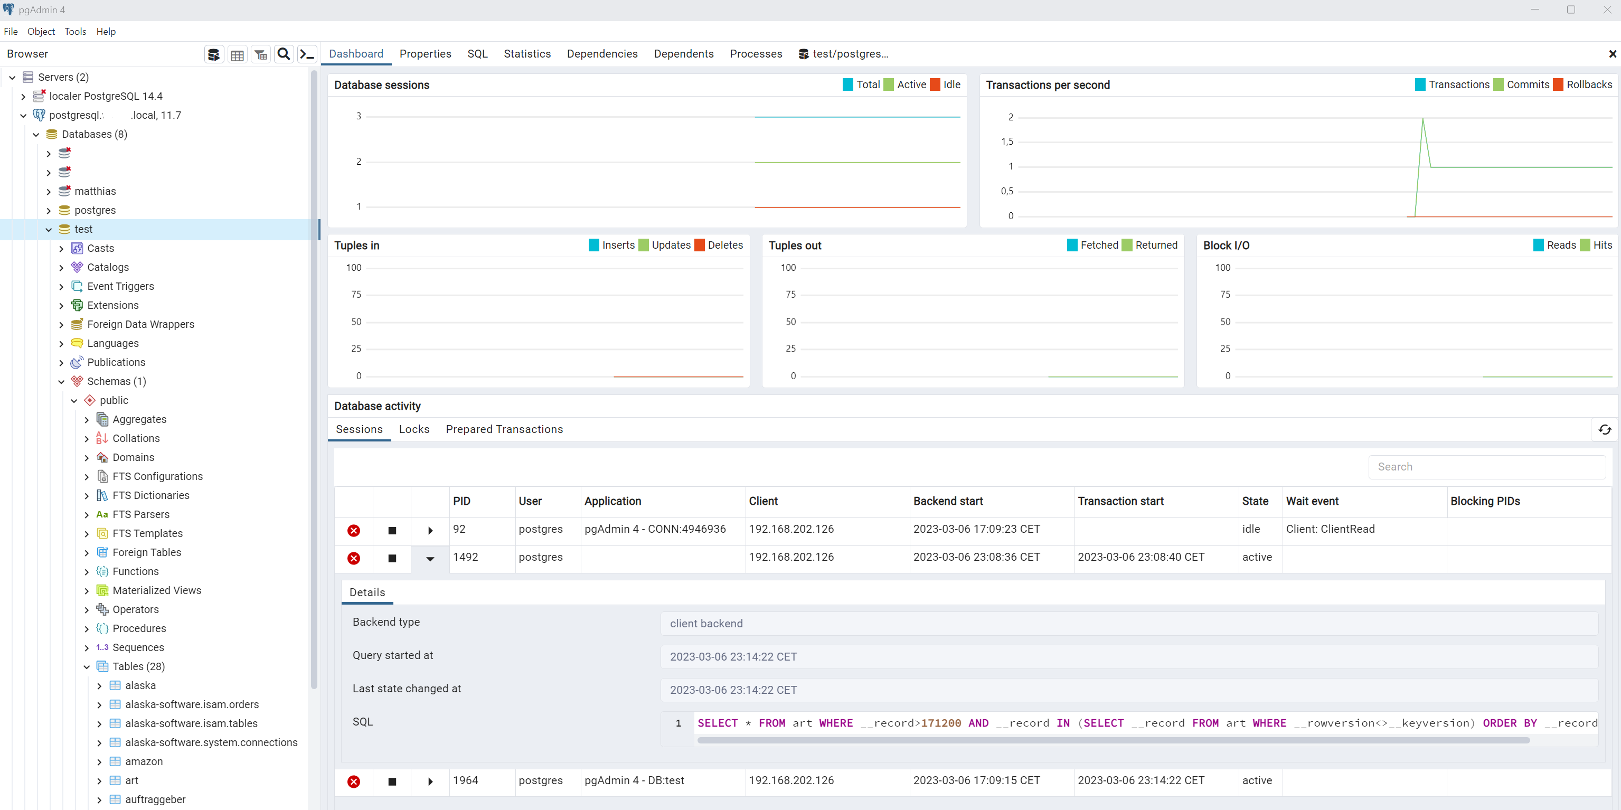Screen dimensions: 1621x810
Task: Switch to the Statistics tab
Action: 527,54
